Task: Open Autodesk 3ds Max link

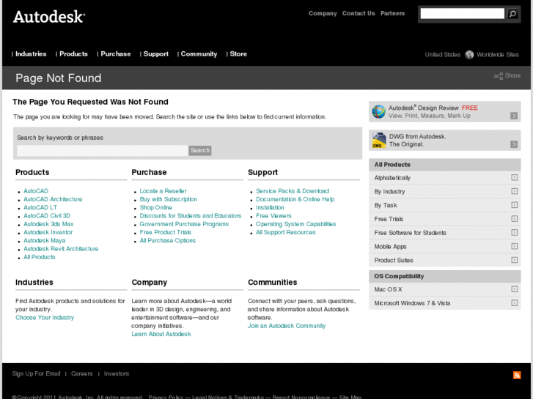Action: [48, 224]
